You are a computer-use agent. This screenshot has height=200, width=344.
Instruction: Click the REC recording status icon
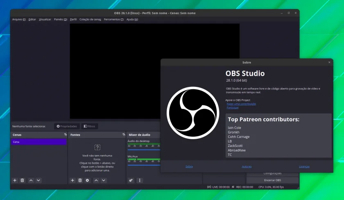pos(233,187)
